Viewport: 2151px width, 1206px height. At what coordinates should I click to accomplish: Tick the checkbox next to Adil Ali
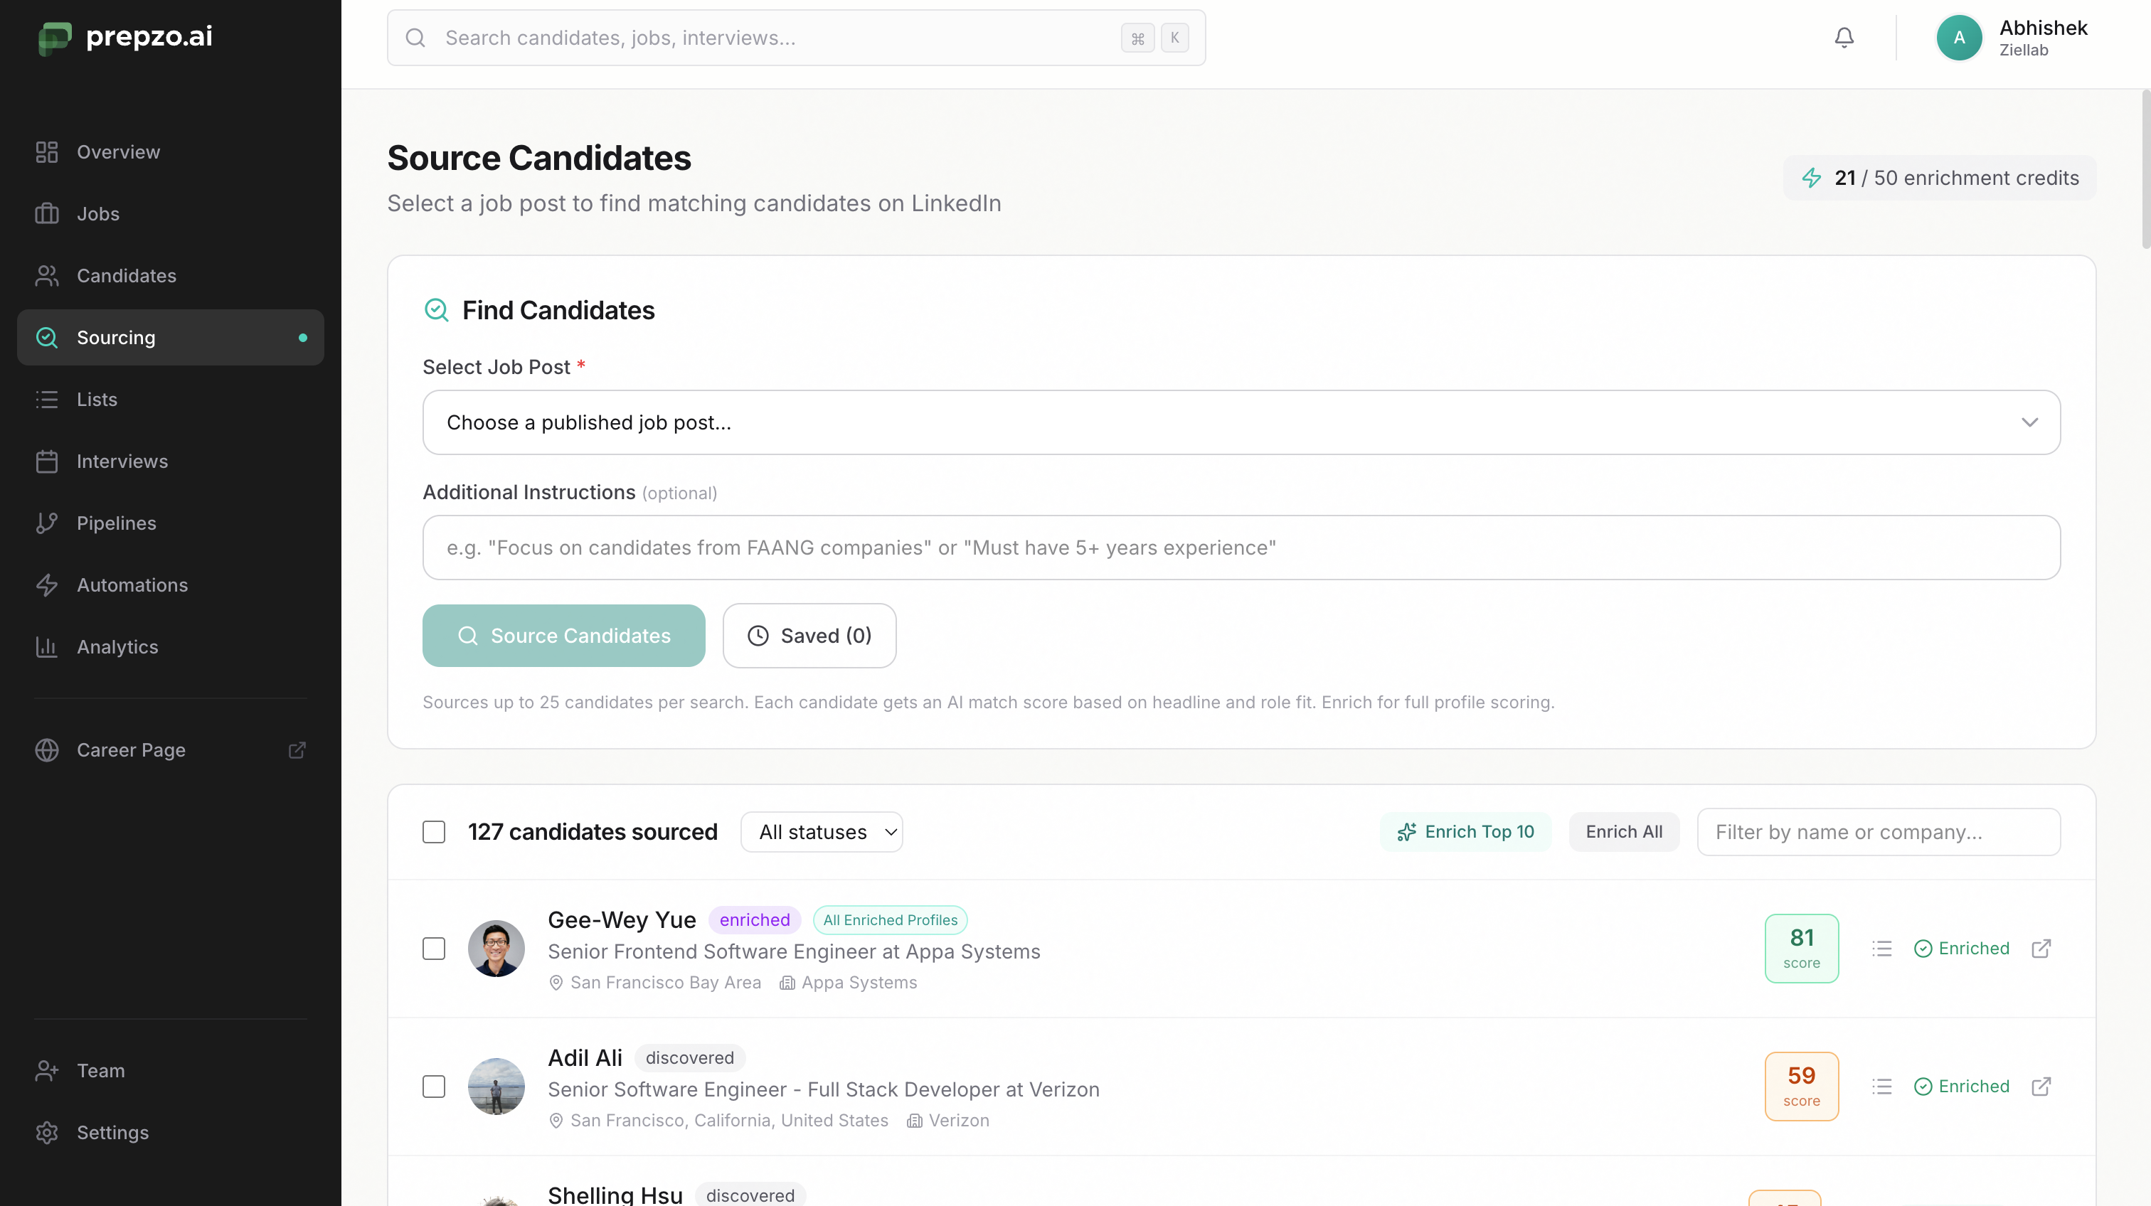(x=433, y=1086)
